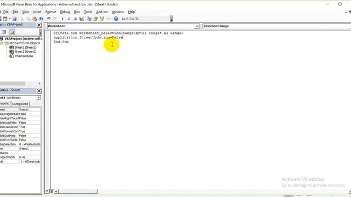Click the Paste clipboard icon
This screenshot has width=351, height=197.
tap(35, 19)
